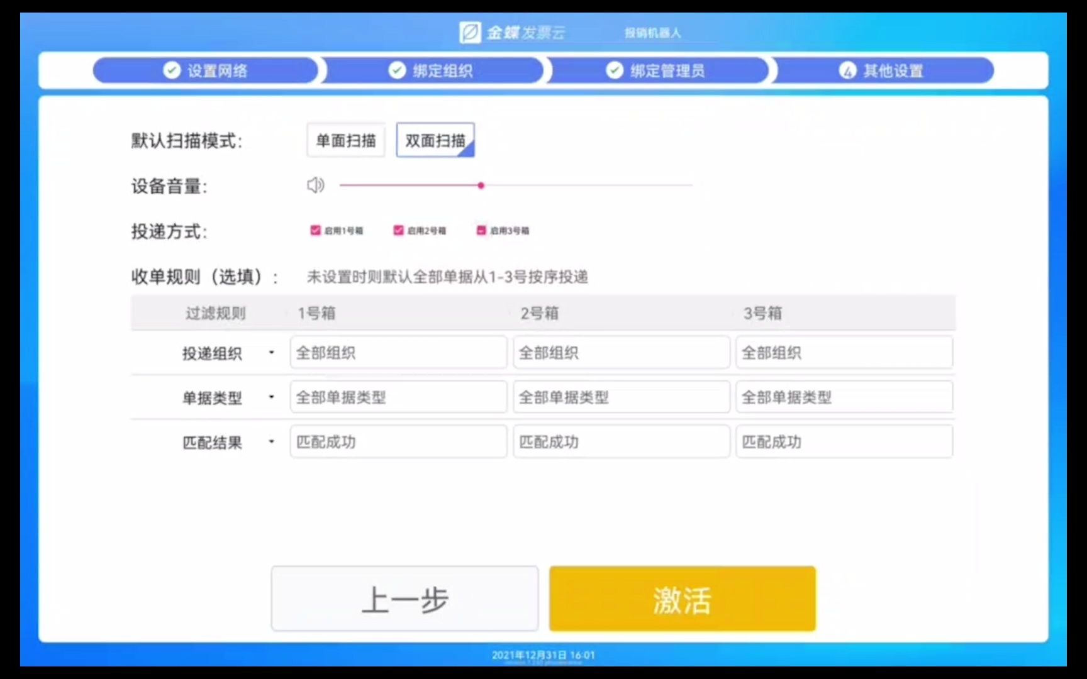Screen dimensions: 1087x679
Task: Open 3号箱 全部单据类型 selector
Action: click(x=844, y=397)
